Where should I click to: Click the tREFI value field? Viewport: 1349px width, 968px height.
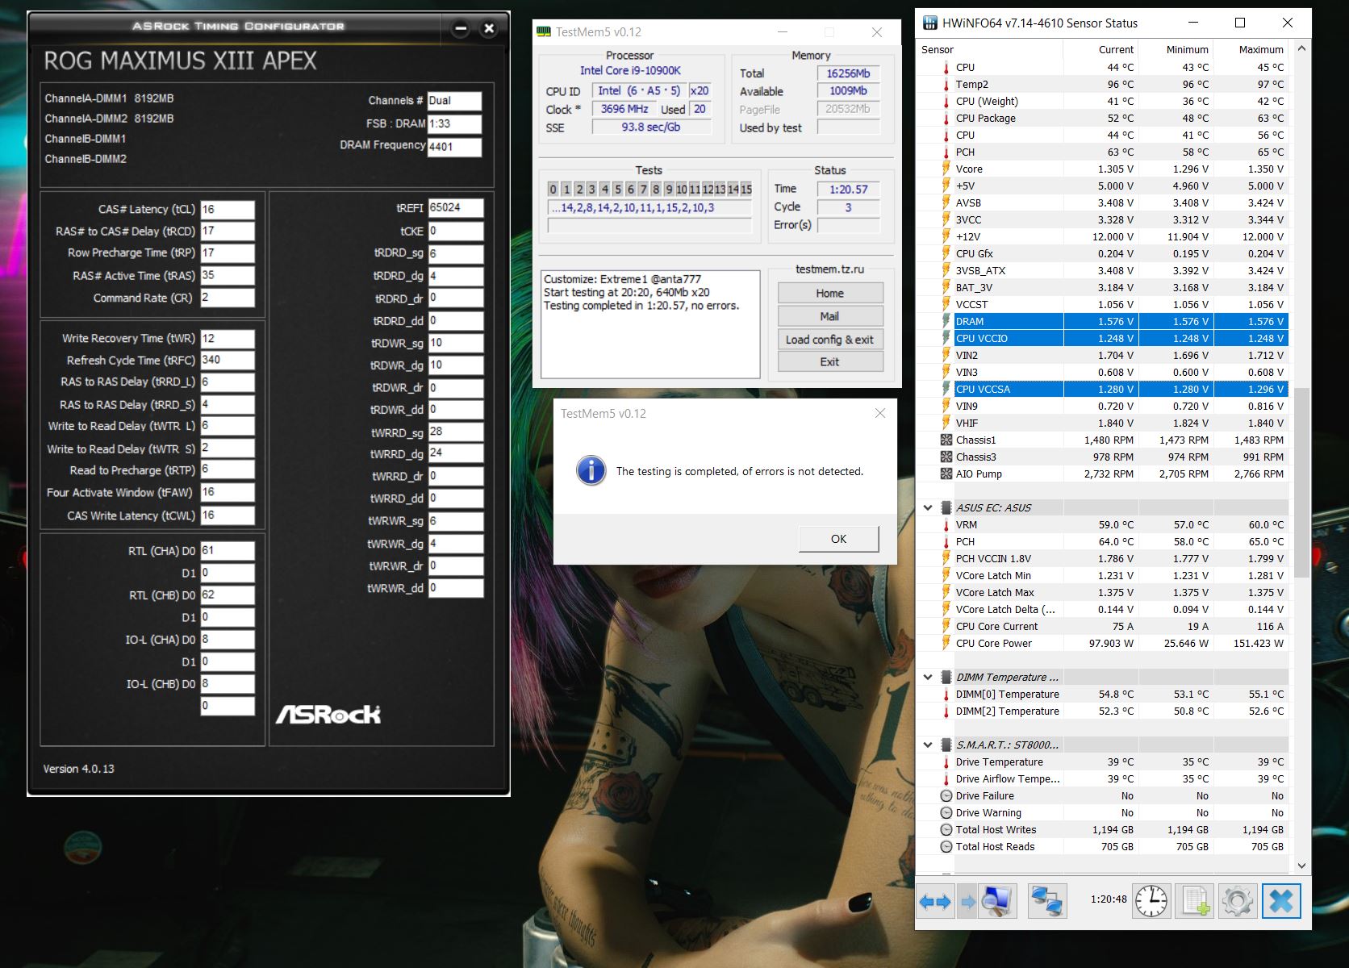[x=456, y=208]
